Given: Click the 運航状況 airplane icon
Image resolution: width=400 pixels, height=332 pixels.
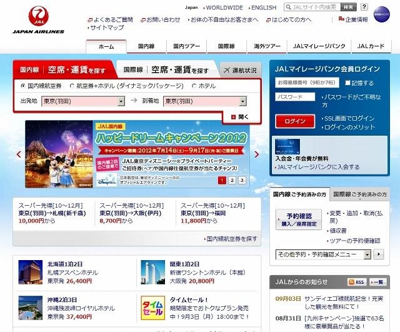Looking at the screenshot, I should tap(226, 70).
